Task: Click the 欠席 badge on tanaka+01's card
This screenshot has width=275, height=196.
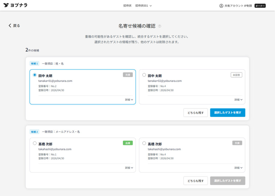Action: (x=128, y=75)
